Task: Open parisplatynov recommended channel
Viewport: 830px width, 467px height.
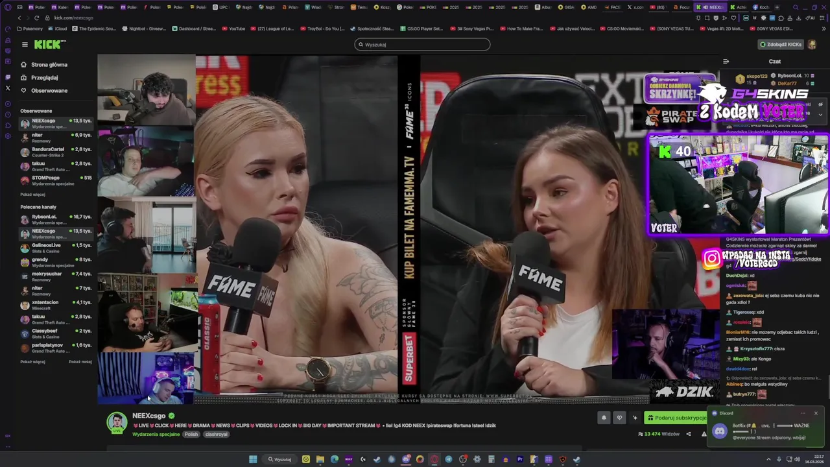Action: tap(56, 348)
